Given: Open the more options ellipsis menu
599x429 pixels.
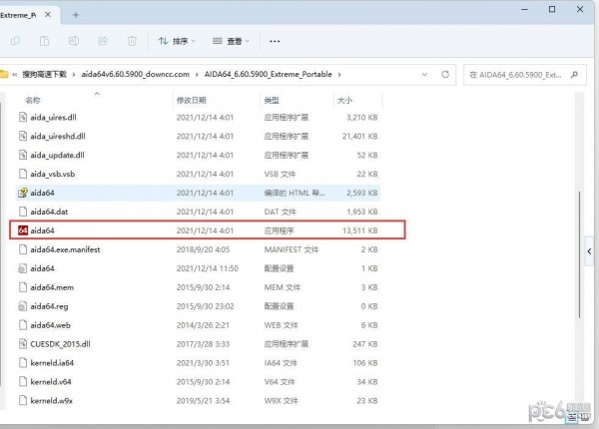Looking at the screenshot, I should point(275,41).
